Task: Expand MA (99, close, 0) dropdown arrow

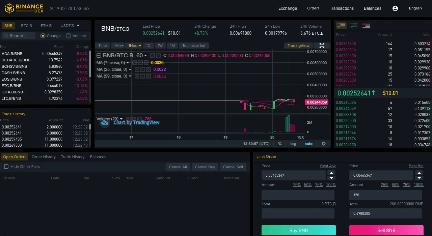Action: pos(130,76)
